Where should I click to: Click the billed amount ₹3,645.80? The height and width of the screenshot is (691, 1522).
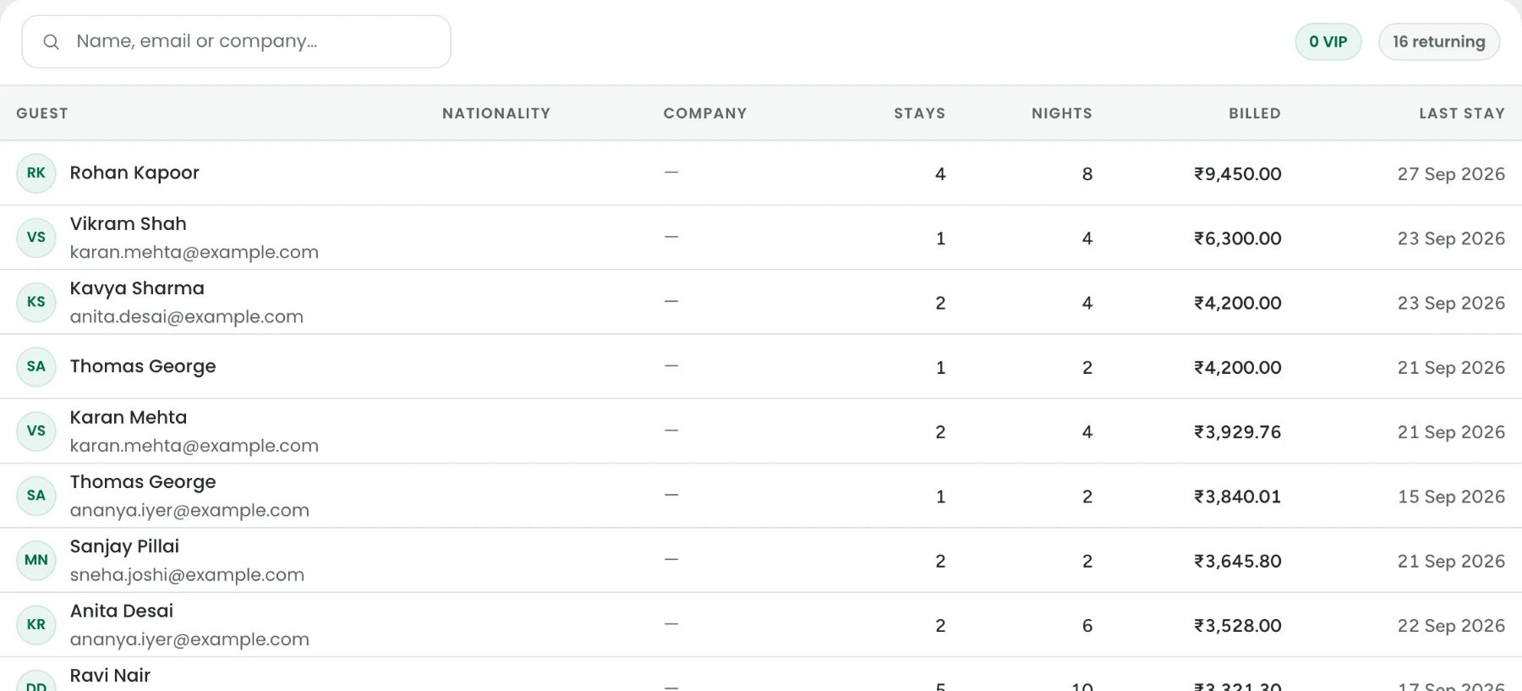(x=1238, y=562)
